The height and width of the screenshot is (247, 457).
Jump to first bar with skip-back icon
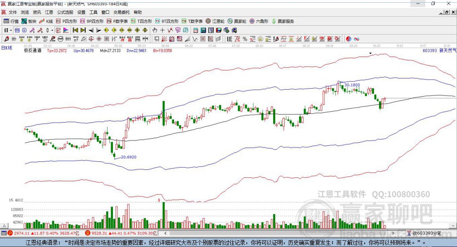pyautogui.click(x=75, y=30)
